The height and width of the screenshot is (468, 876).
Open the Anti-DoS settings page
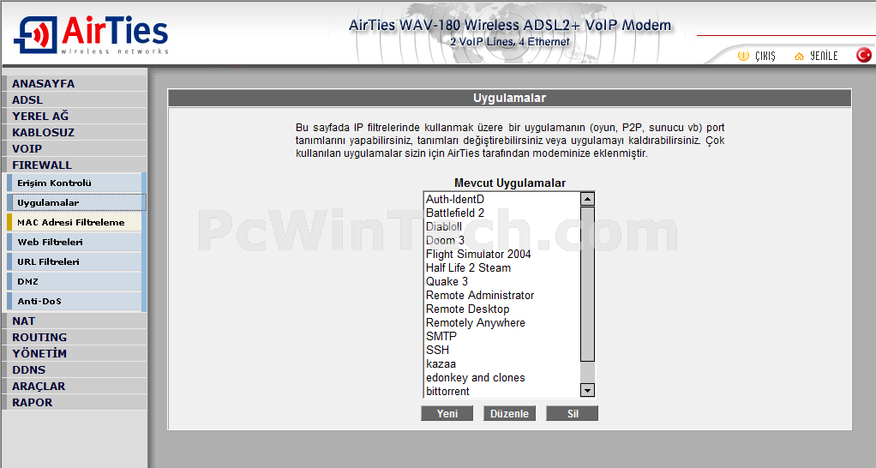(x=76, y=301)
